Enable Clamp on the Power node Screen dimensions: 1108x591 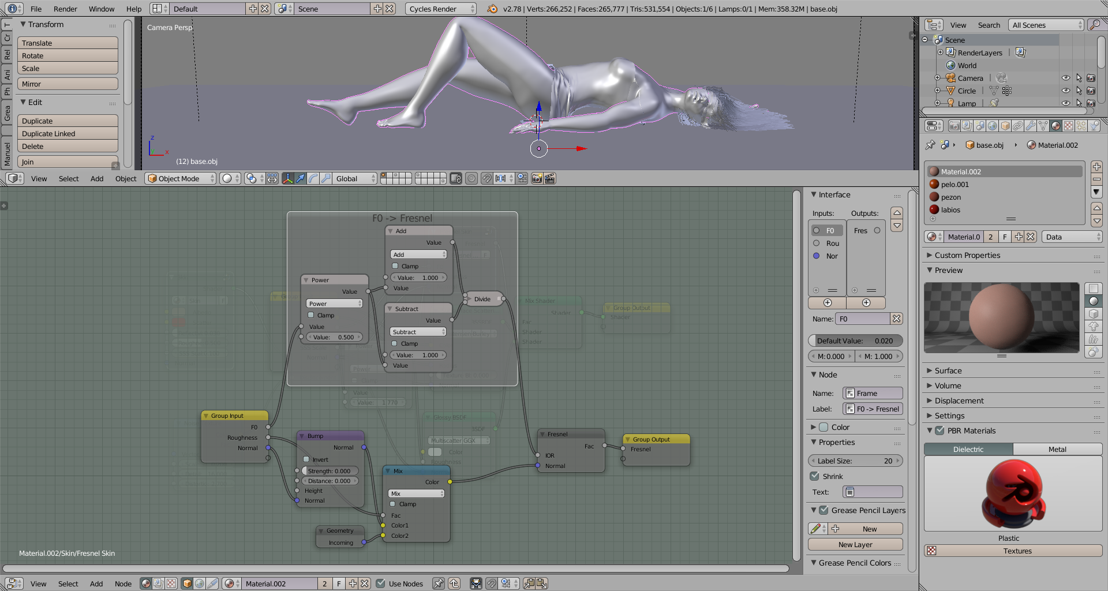311,315
